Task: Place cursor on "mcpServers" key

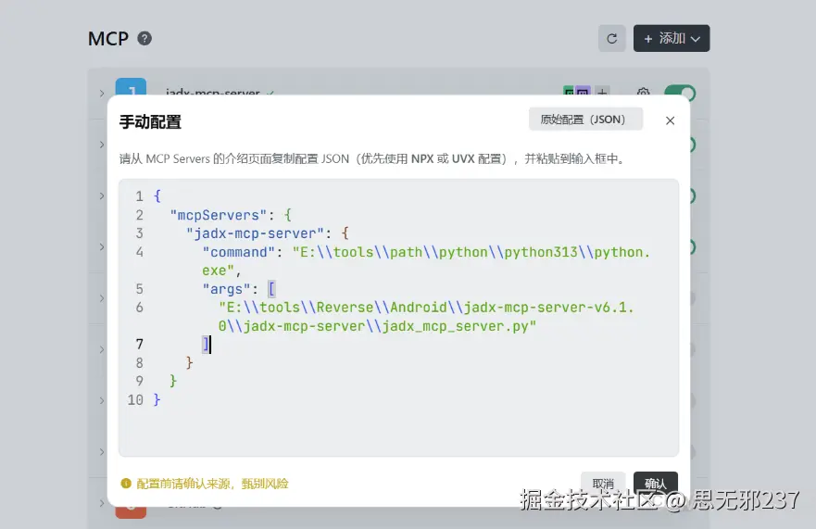Action: click(218, 215)
